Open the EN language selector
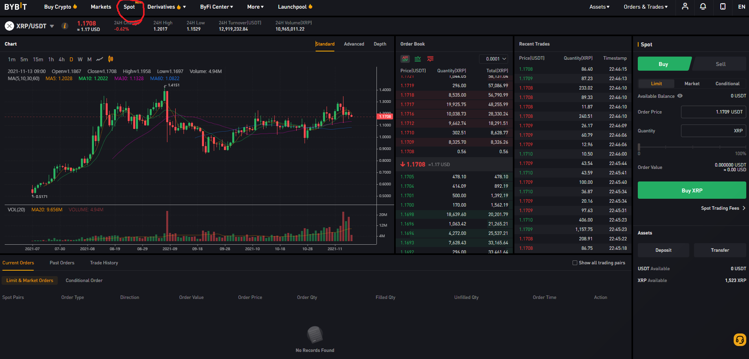Image resolution: width=749 pixels, height=359 pixels. tap(742, 7)
